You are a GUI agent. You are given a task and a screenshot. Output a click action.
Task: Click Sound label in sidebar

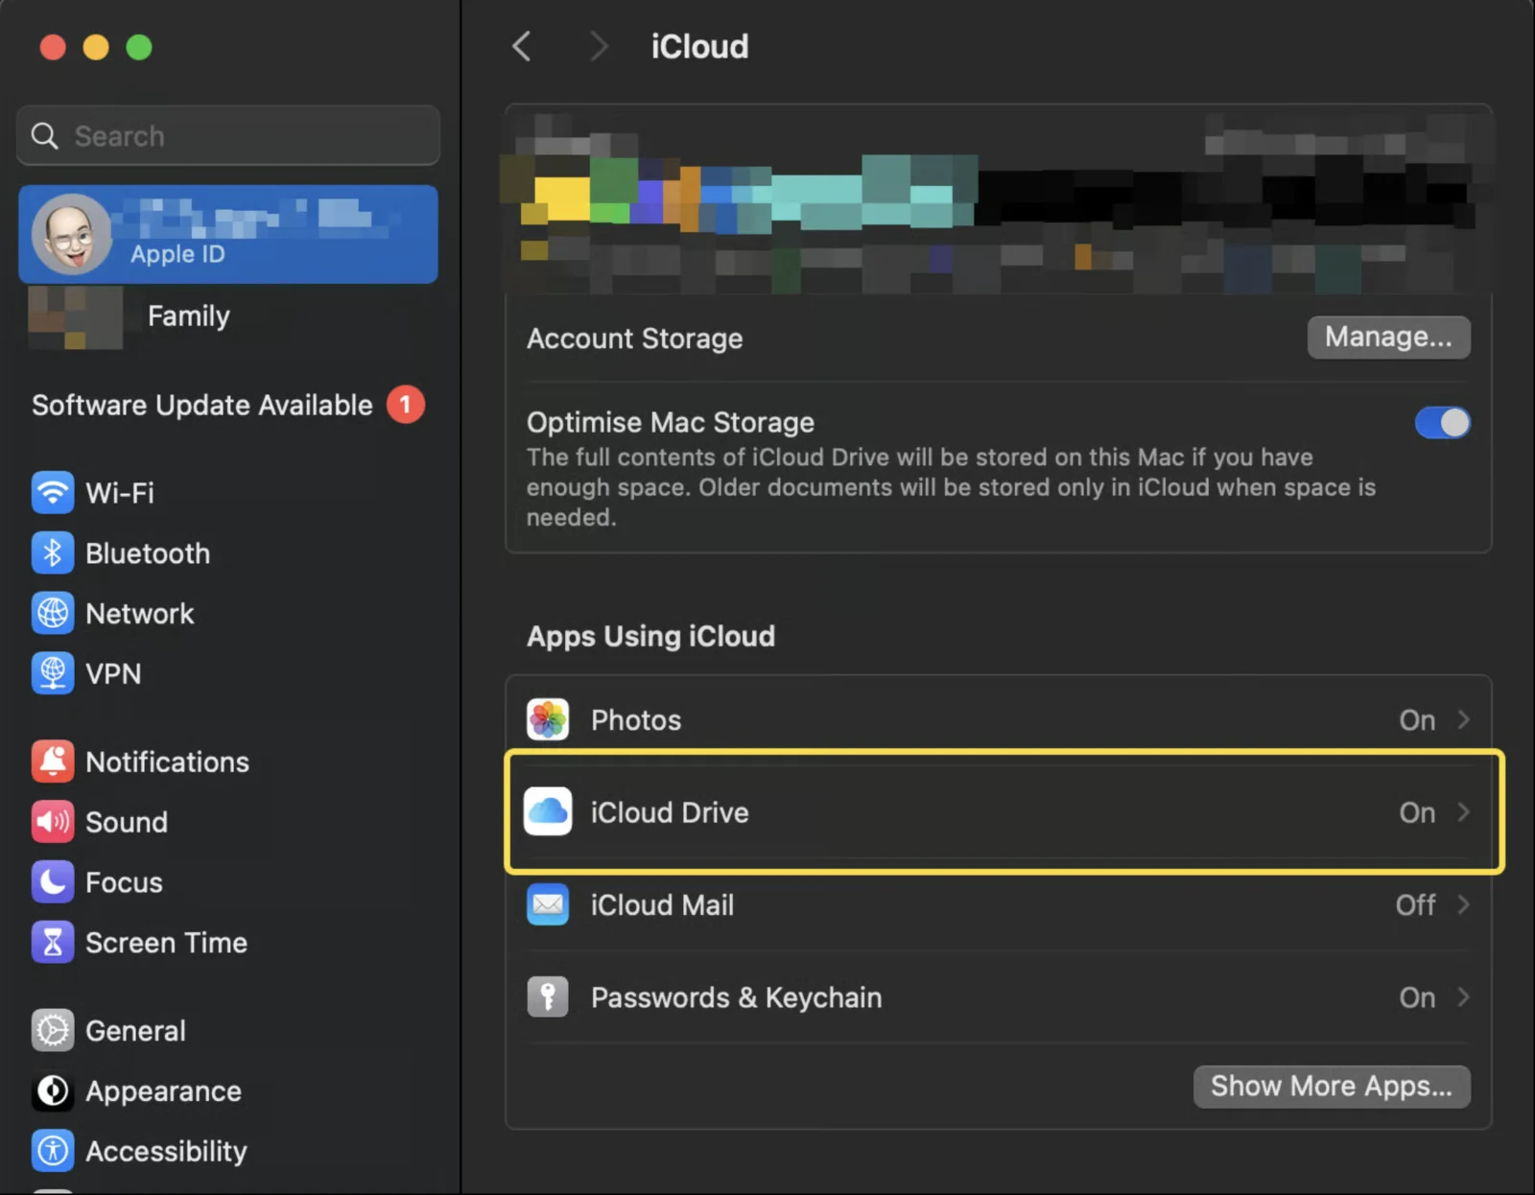pyautogui.click(x=127, y=822)
